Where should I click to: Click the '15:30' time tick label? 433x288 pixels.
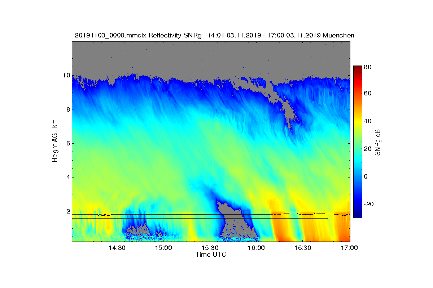(x=210, y=248)
